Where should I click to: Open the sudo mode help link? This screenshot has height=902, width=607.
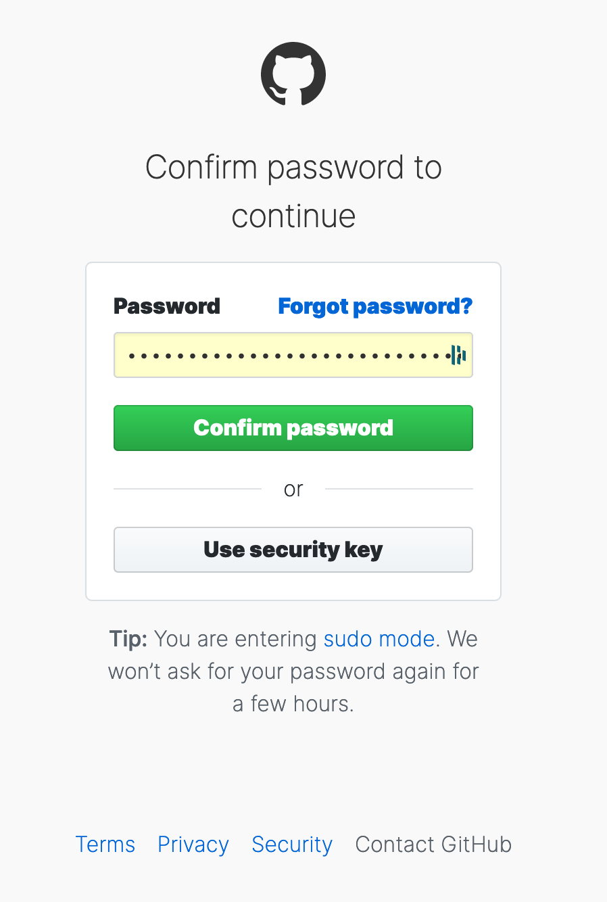coord(379,639)
